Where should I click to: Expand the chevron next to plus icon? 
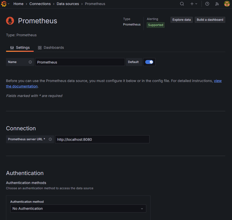[196, 4]
